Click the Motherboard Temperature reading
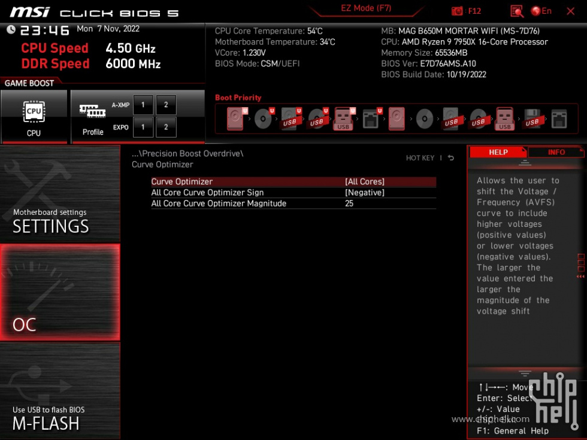 point(275,42)
